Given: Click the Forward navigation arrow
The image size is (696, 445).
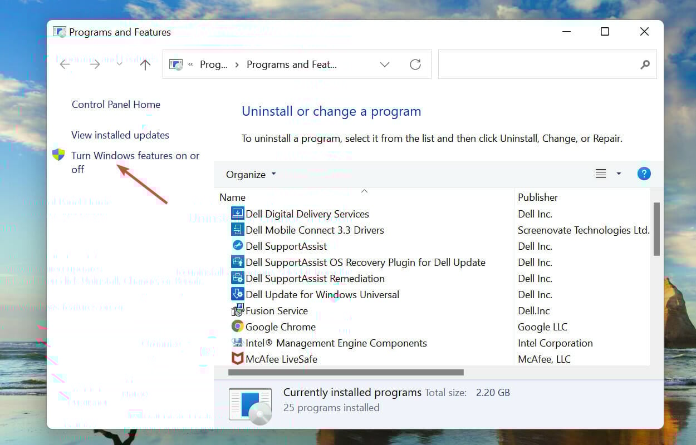Looking at the screenshot, I should [95, 65].
